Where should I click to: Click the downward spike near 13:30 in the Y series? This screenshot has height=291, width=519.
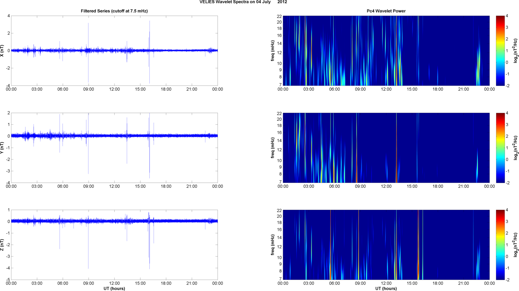(x=127, y=154)
